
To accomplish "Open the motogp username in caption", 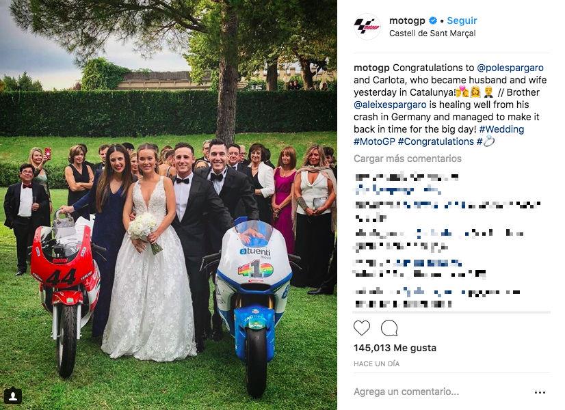I will coord(371,68).
